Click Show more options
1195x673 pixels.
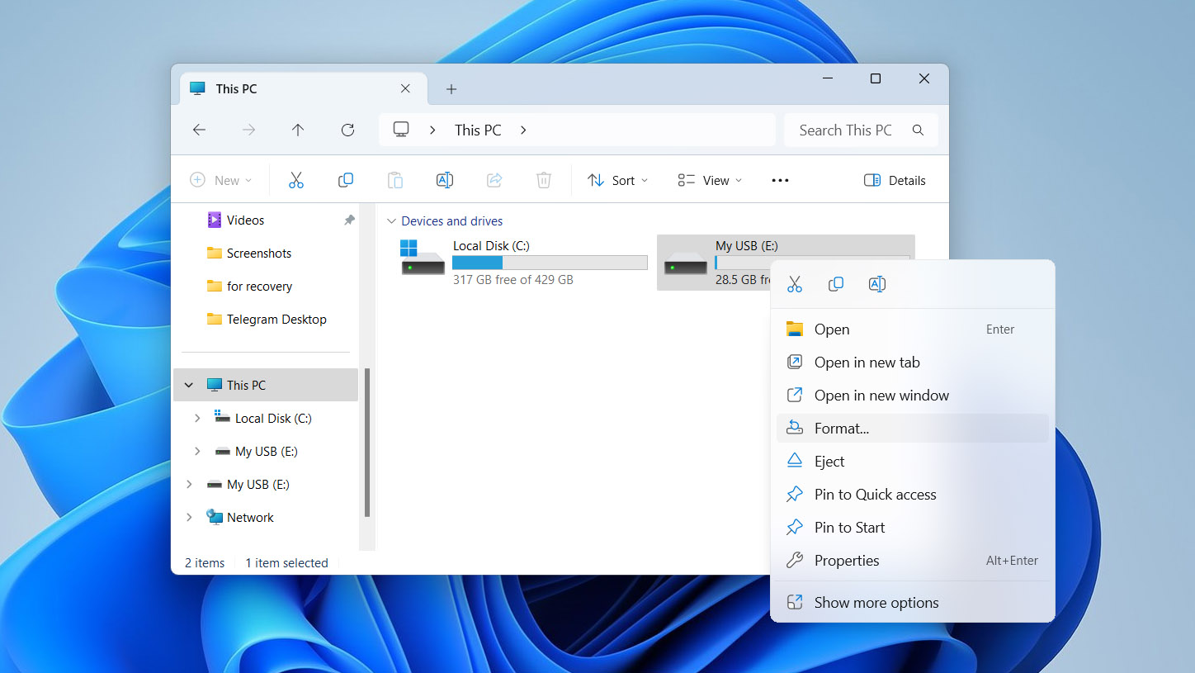pyautogui.click(x=913, y=603)
